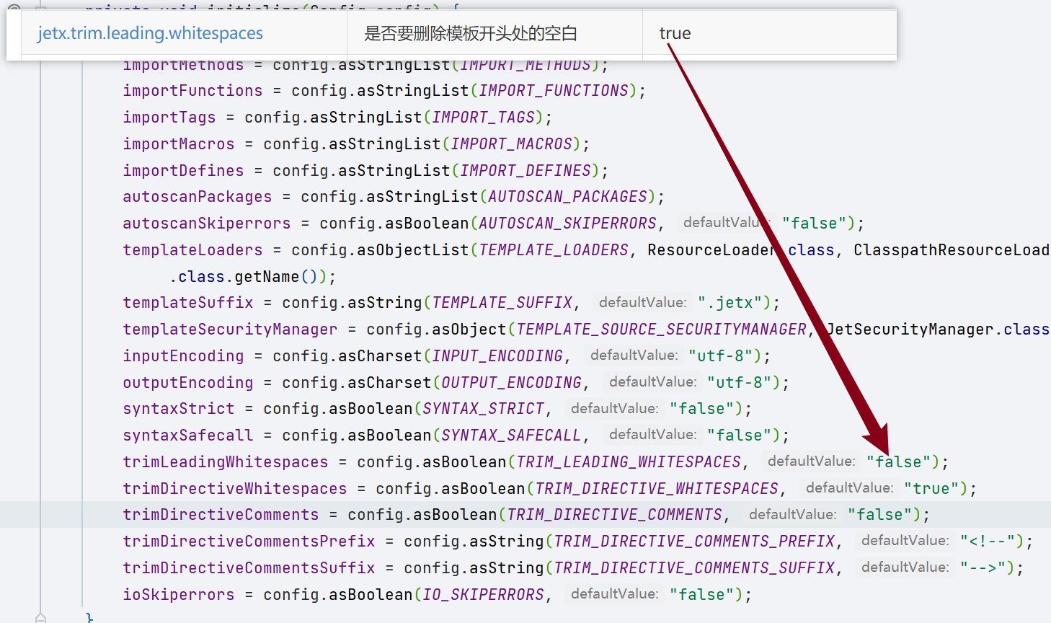Open the jetx.trim.leading.whitespaces documentation link
The height and width of the screenshot is (623, 1051).
tap(149, 33)
